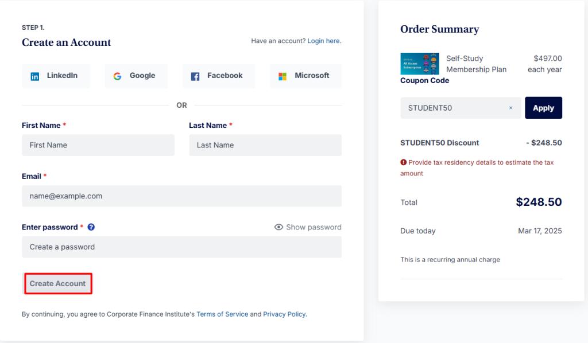
Task: Click the eye icon beside Show password
Action: (279, 227)
